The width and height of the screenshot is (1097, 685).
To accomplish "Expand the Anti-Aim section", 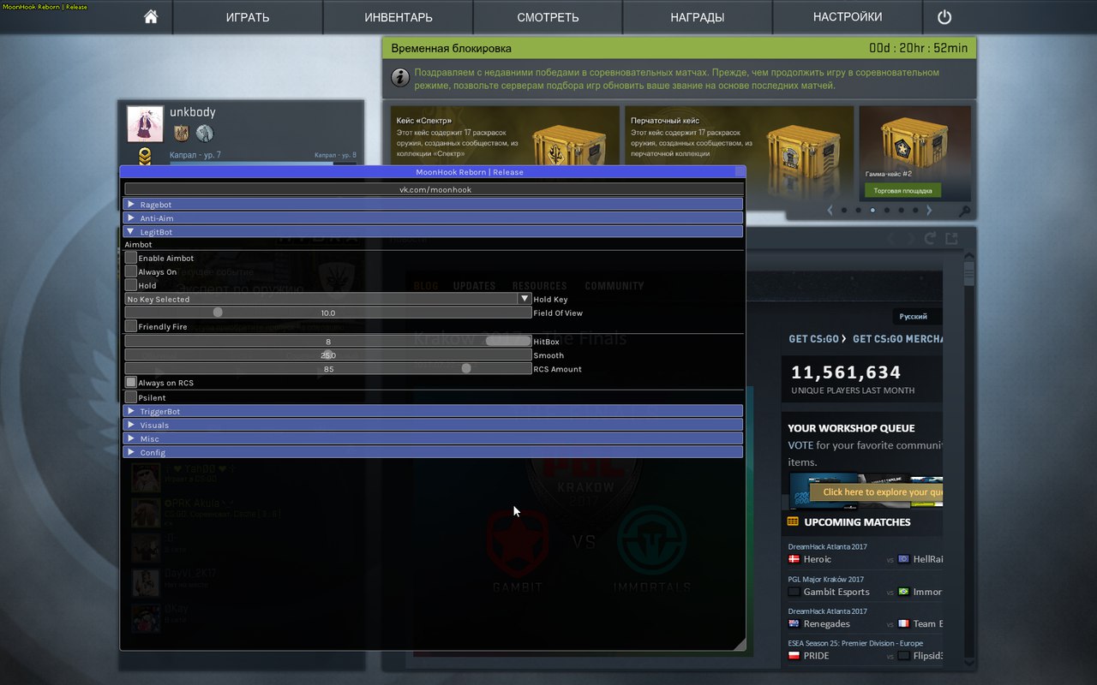I will (x=433, y=217).
